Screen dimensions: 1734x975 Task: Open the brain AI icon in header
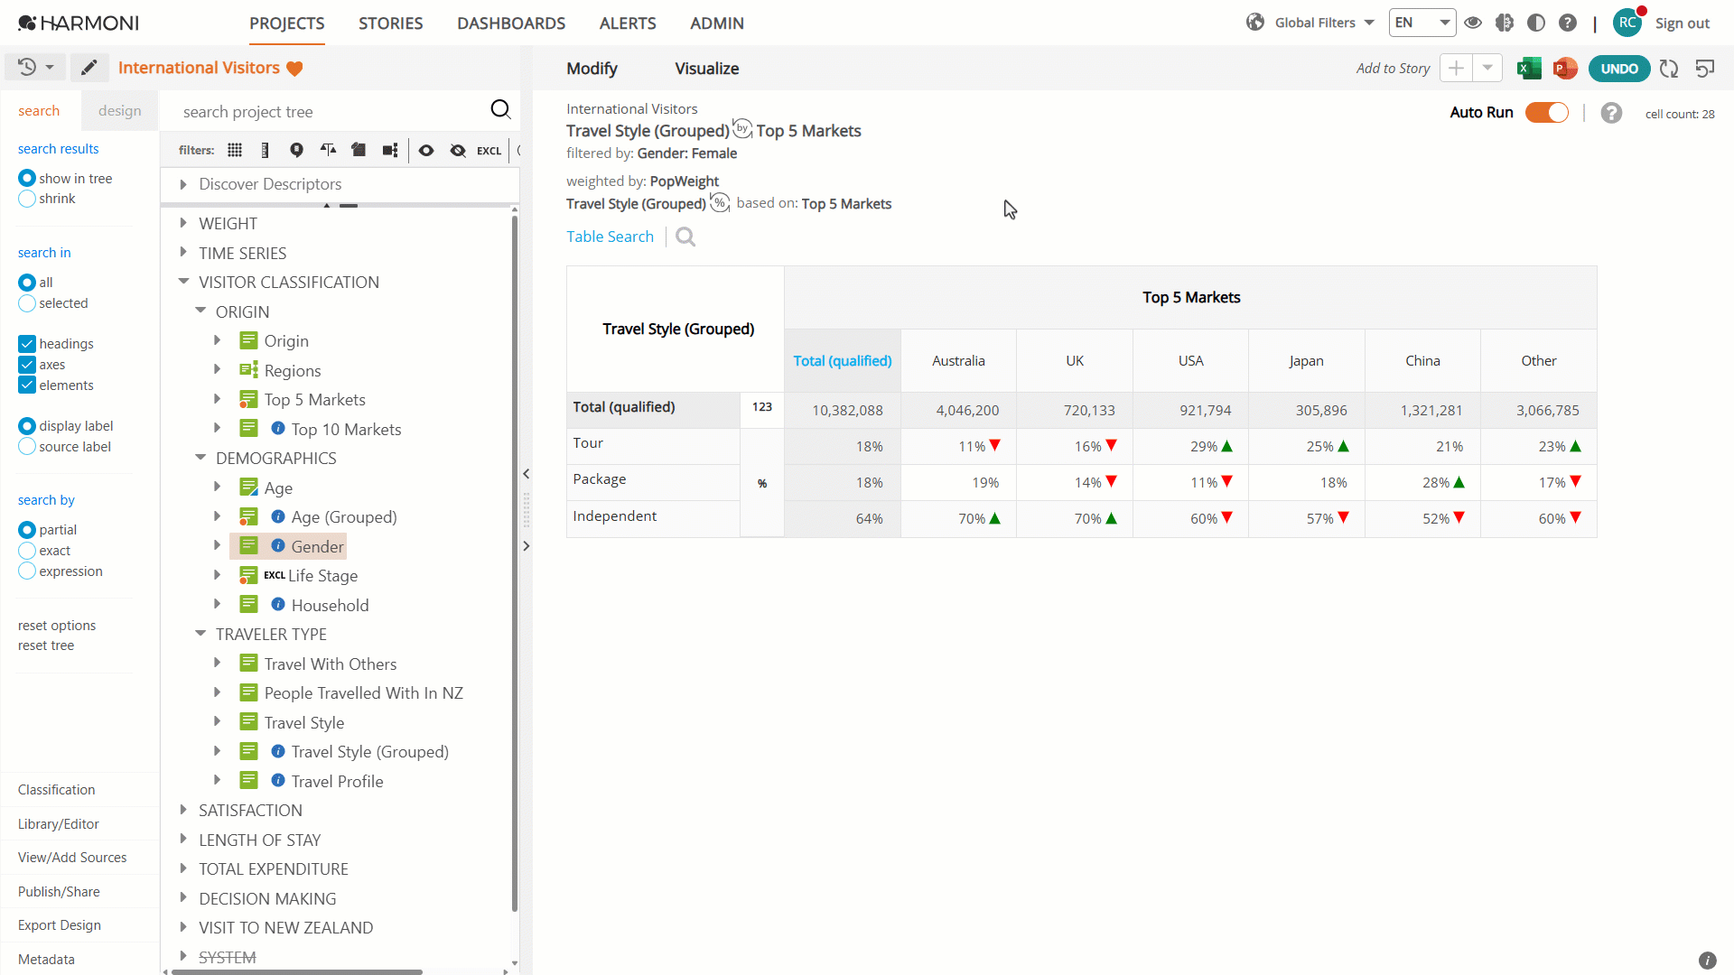1505,23
